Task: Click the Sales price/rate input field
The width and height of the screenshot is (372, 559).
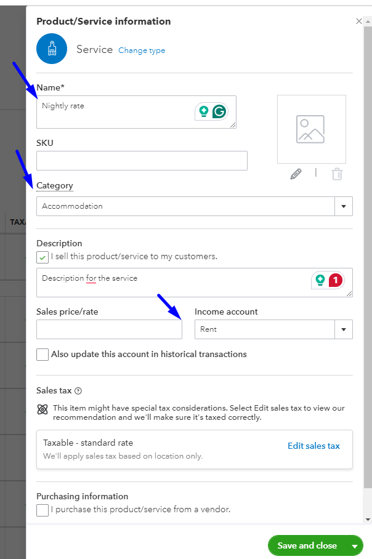Action: [x=109, y=329]
